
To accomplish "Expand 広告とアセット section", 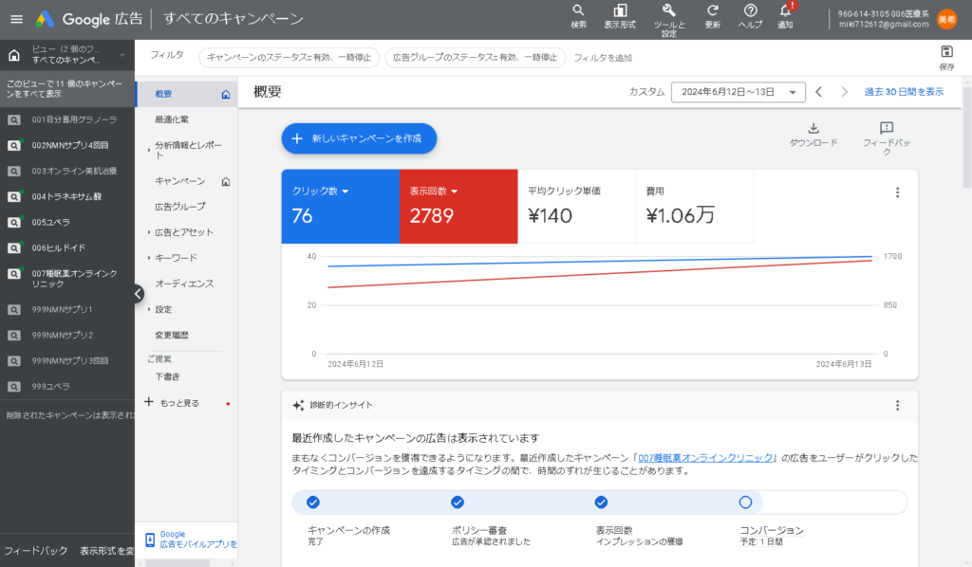I will coord(149,232).
